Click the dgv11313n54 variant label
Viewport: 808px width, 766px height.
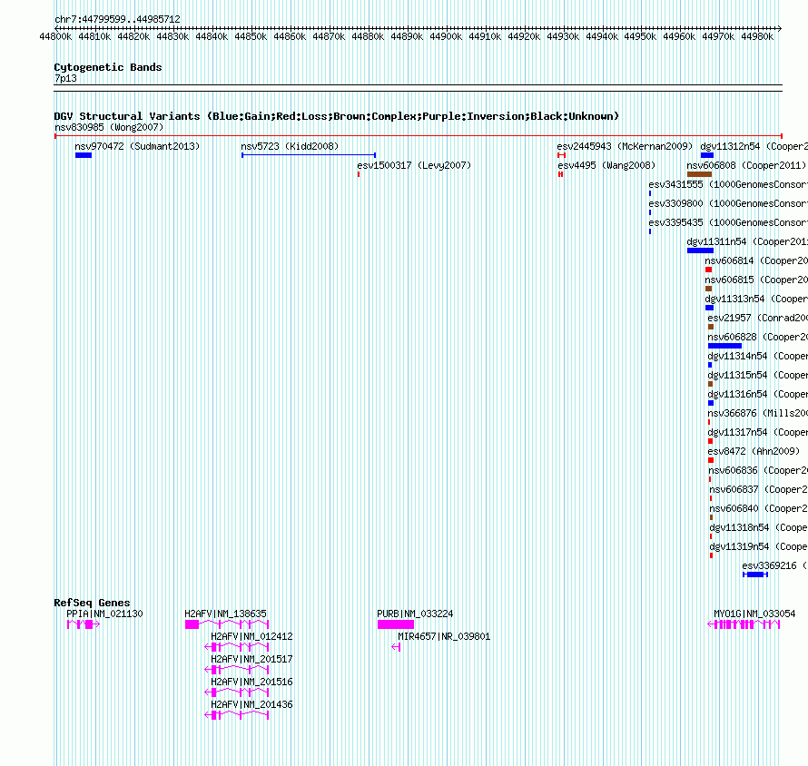[756, 299]
